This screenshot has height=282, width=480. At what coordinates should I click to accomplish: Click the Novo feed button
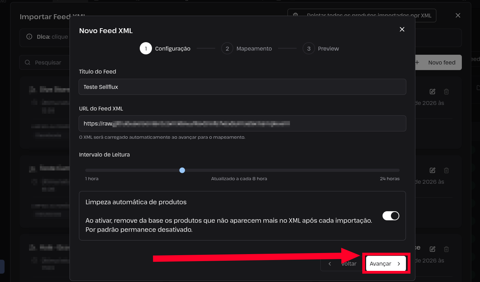(438, 62)
